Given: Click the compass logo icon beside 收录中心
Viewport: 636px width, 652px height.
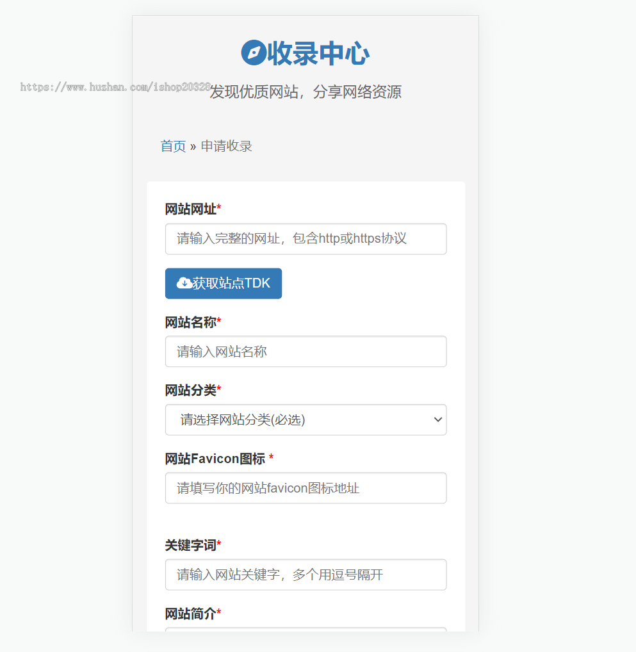Looking at the screenshot, I should (254, 53).
